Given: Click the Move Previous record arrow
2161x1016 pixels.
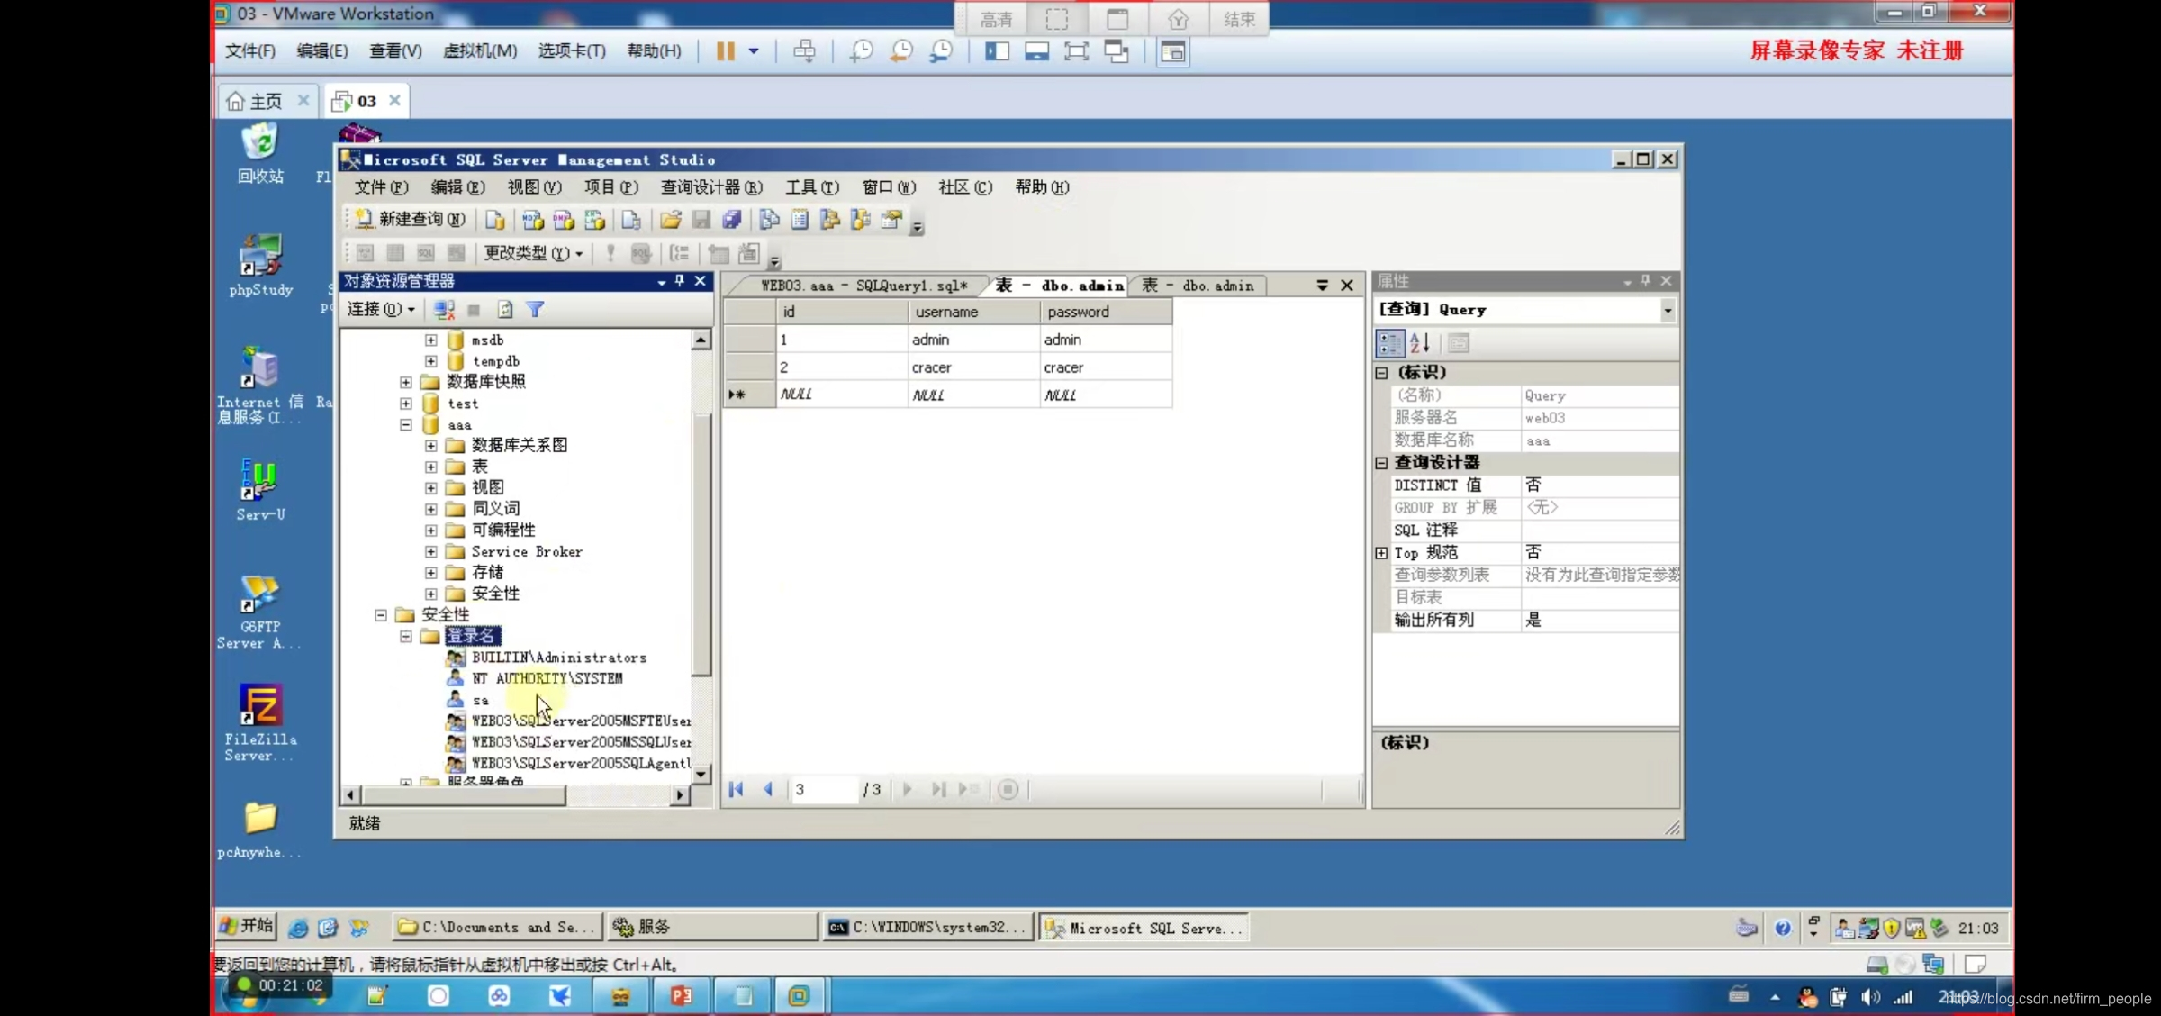Looking at the screenshot, I should tap(768, 789).
